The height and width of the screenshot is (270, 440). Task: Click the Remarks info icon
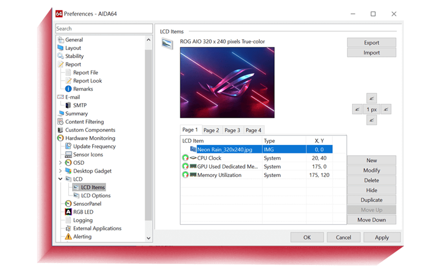coord(68,89)
